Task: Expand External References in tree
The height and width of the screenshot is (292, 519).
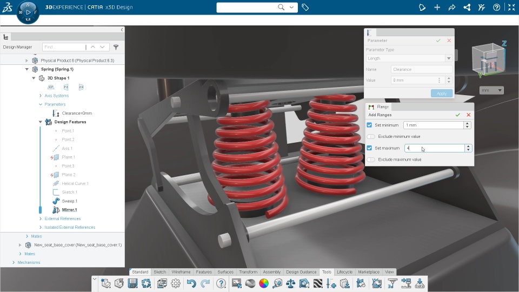Action: click(41, 218)
